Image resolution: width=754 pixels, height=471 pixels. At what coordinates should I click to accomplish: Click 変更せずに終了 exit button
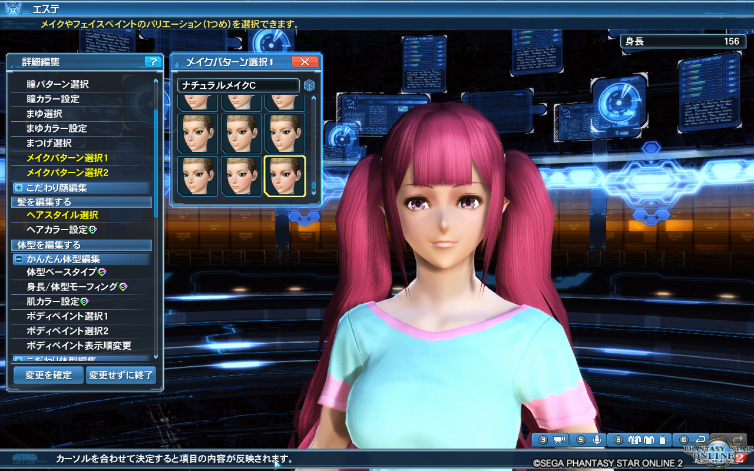pos(121,375)
